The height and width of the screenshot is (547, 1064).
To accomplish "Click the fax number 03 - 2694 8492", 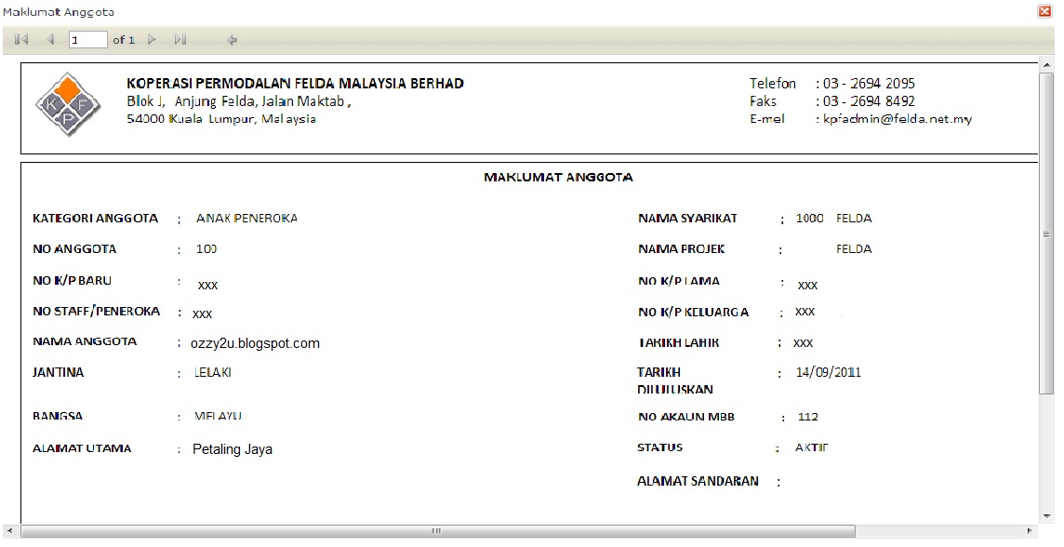I will 869,101.
